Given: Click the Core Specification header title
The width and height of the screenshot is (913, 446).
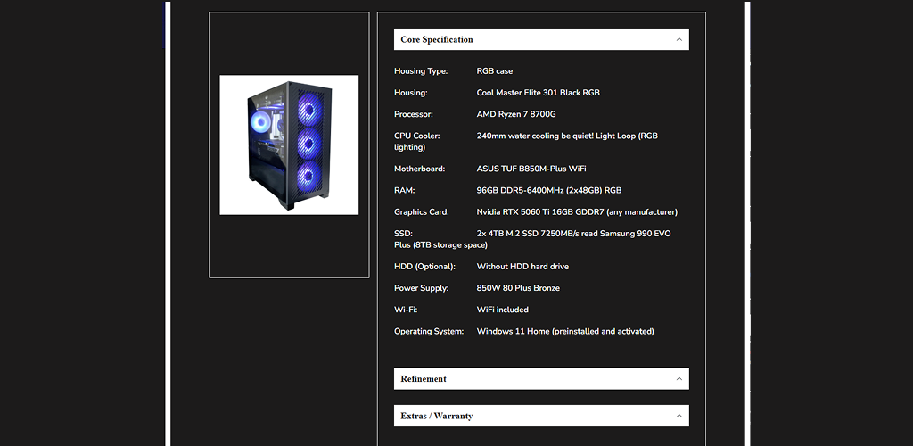Looking at the screenshot, I should coord(437,39).
